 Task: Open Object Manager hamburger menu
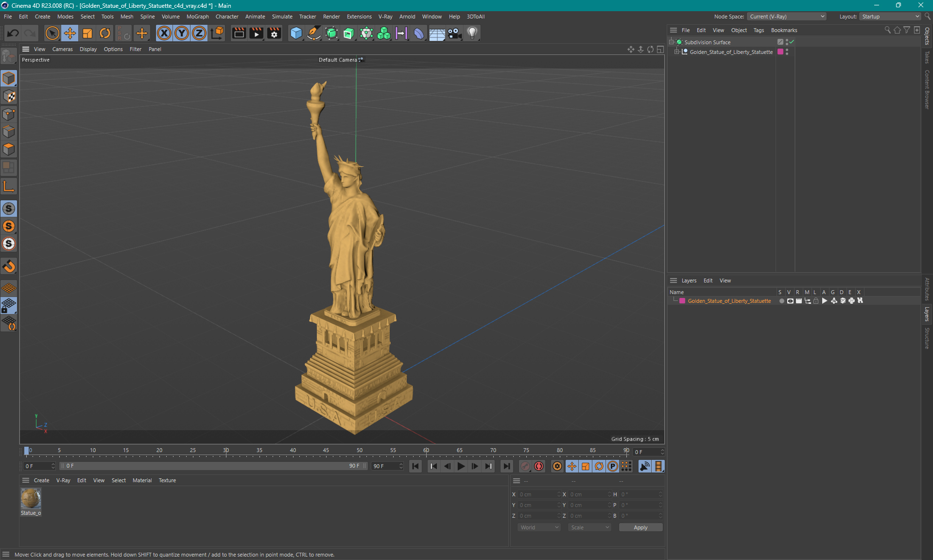(x=674, y=30)
